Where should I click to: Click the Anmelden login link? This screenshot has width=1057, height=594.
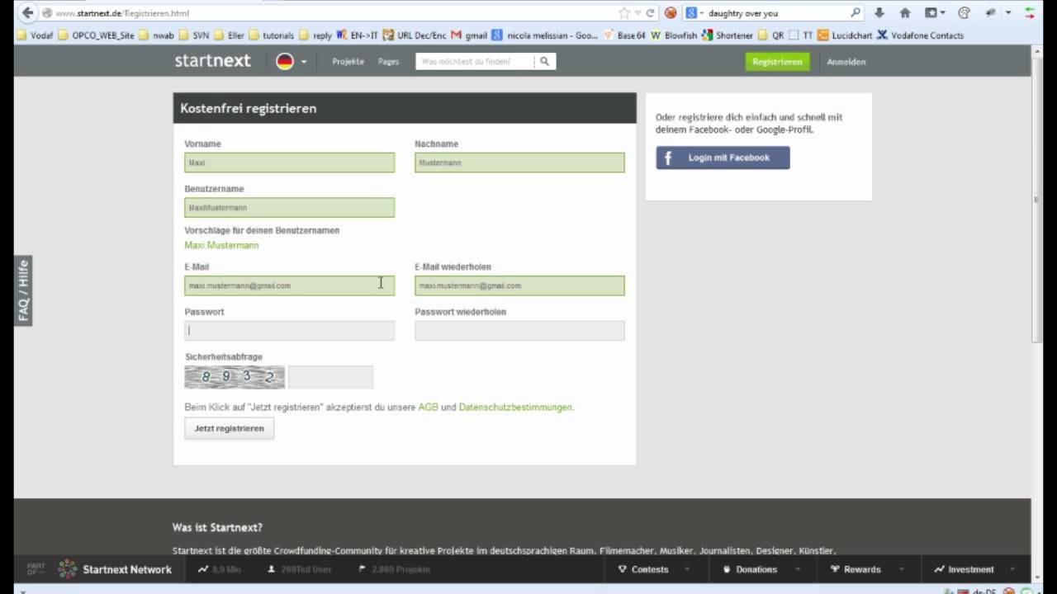(846, 62)
